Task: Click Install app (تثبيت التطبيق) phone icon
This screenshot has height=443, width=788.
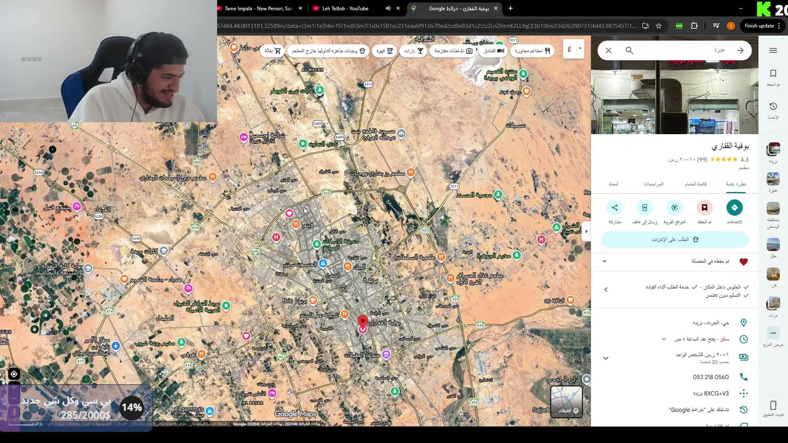Action: tap(773, 405)
